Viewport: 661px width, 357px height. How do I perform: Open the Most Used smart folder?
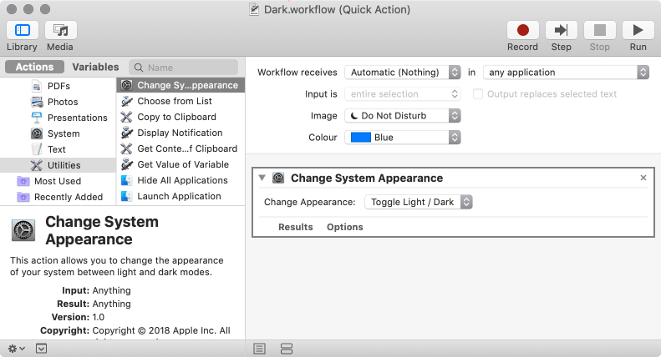coord(58,182)
